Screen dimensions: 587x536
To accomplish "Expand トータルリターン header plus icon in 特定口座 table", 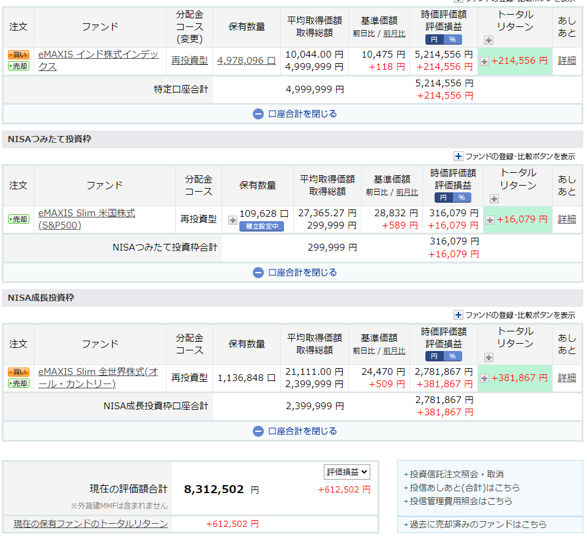I will (488, 40).
